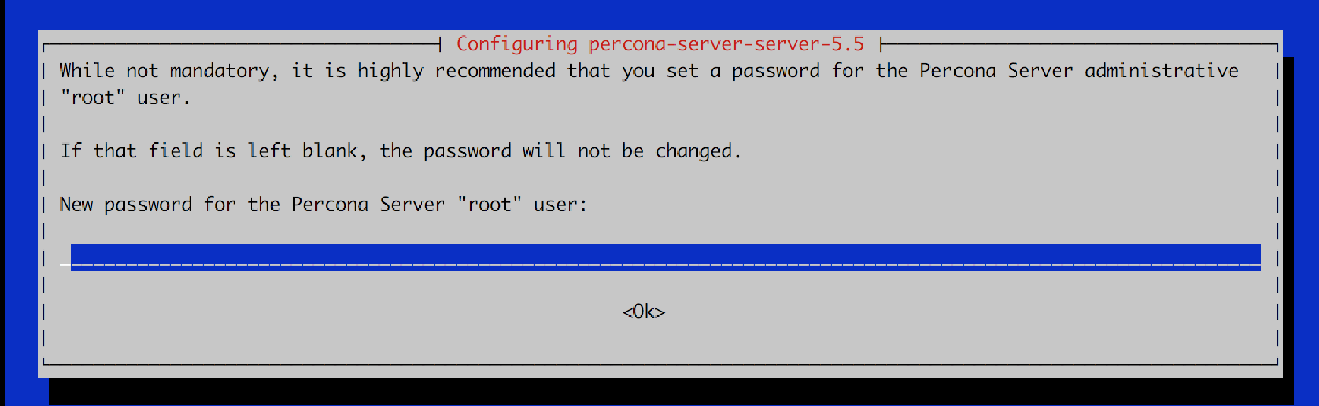Click '"root" user:' at the end of the prompt label
Screen dimensions: 1319x406
point(522,205)
